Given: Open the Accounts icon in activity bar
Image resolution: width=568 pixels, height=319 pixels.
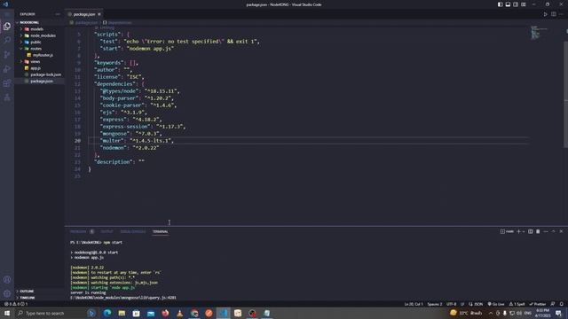Looking at the screenshot, I should click(7, 279).
